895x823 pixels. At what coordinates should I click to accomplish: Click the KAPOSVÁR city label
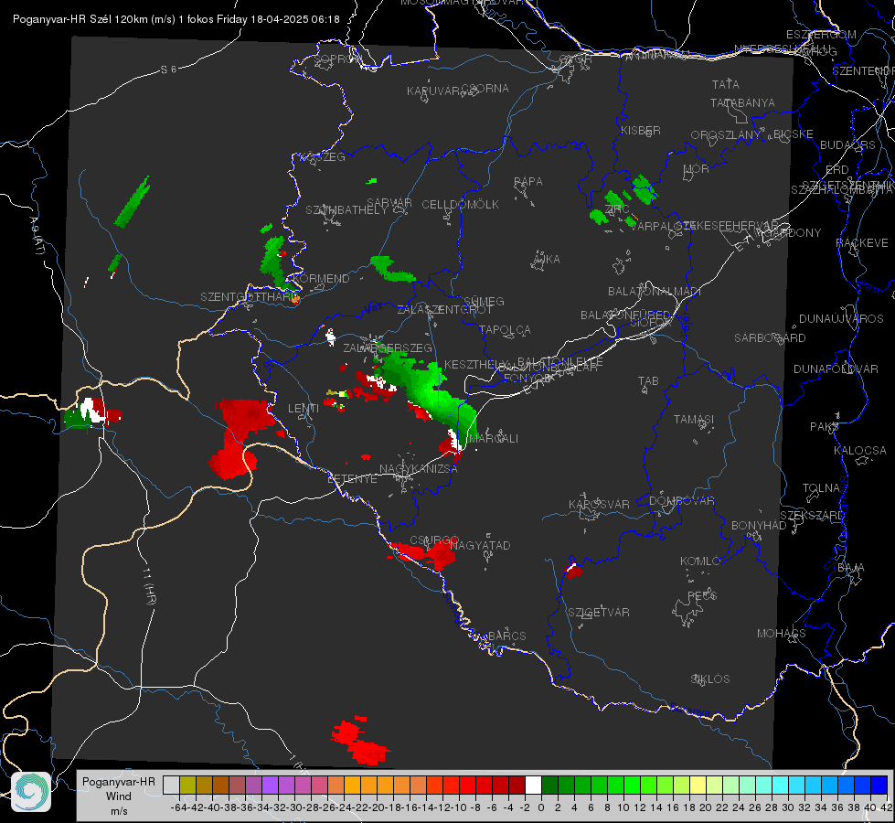tap(600, 505)
